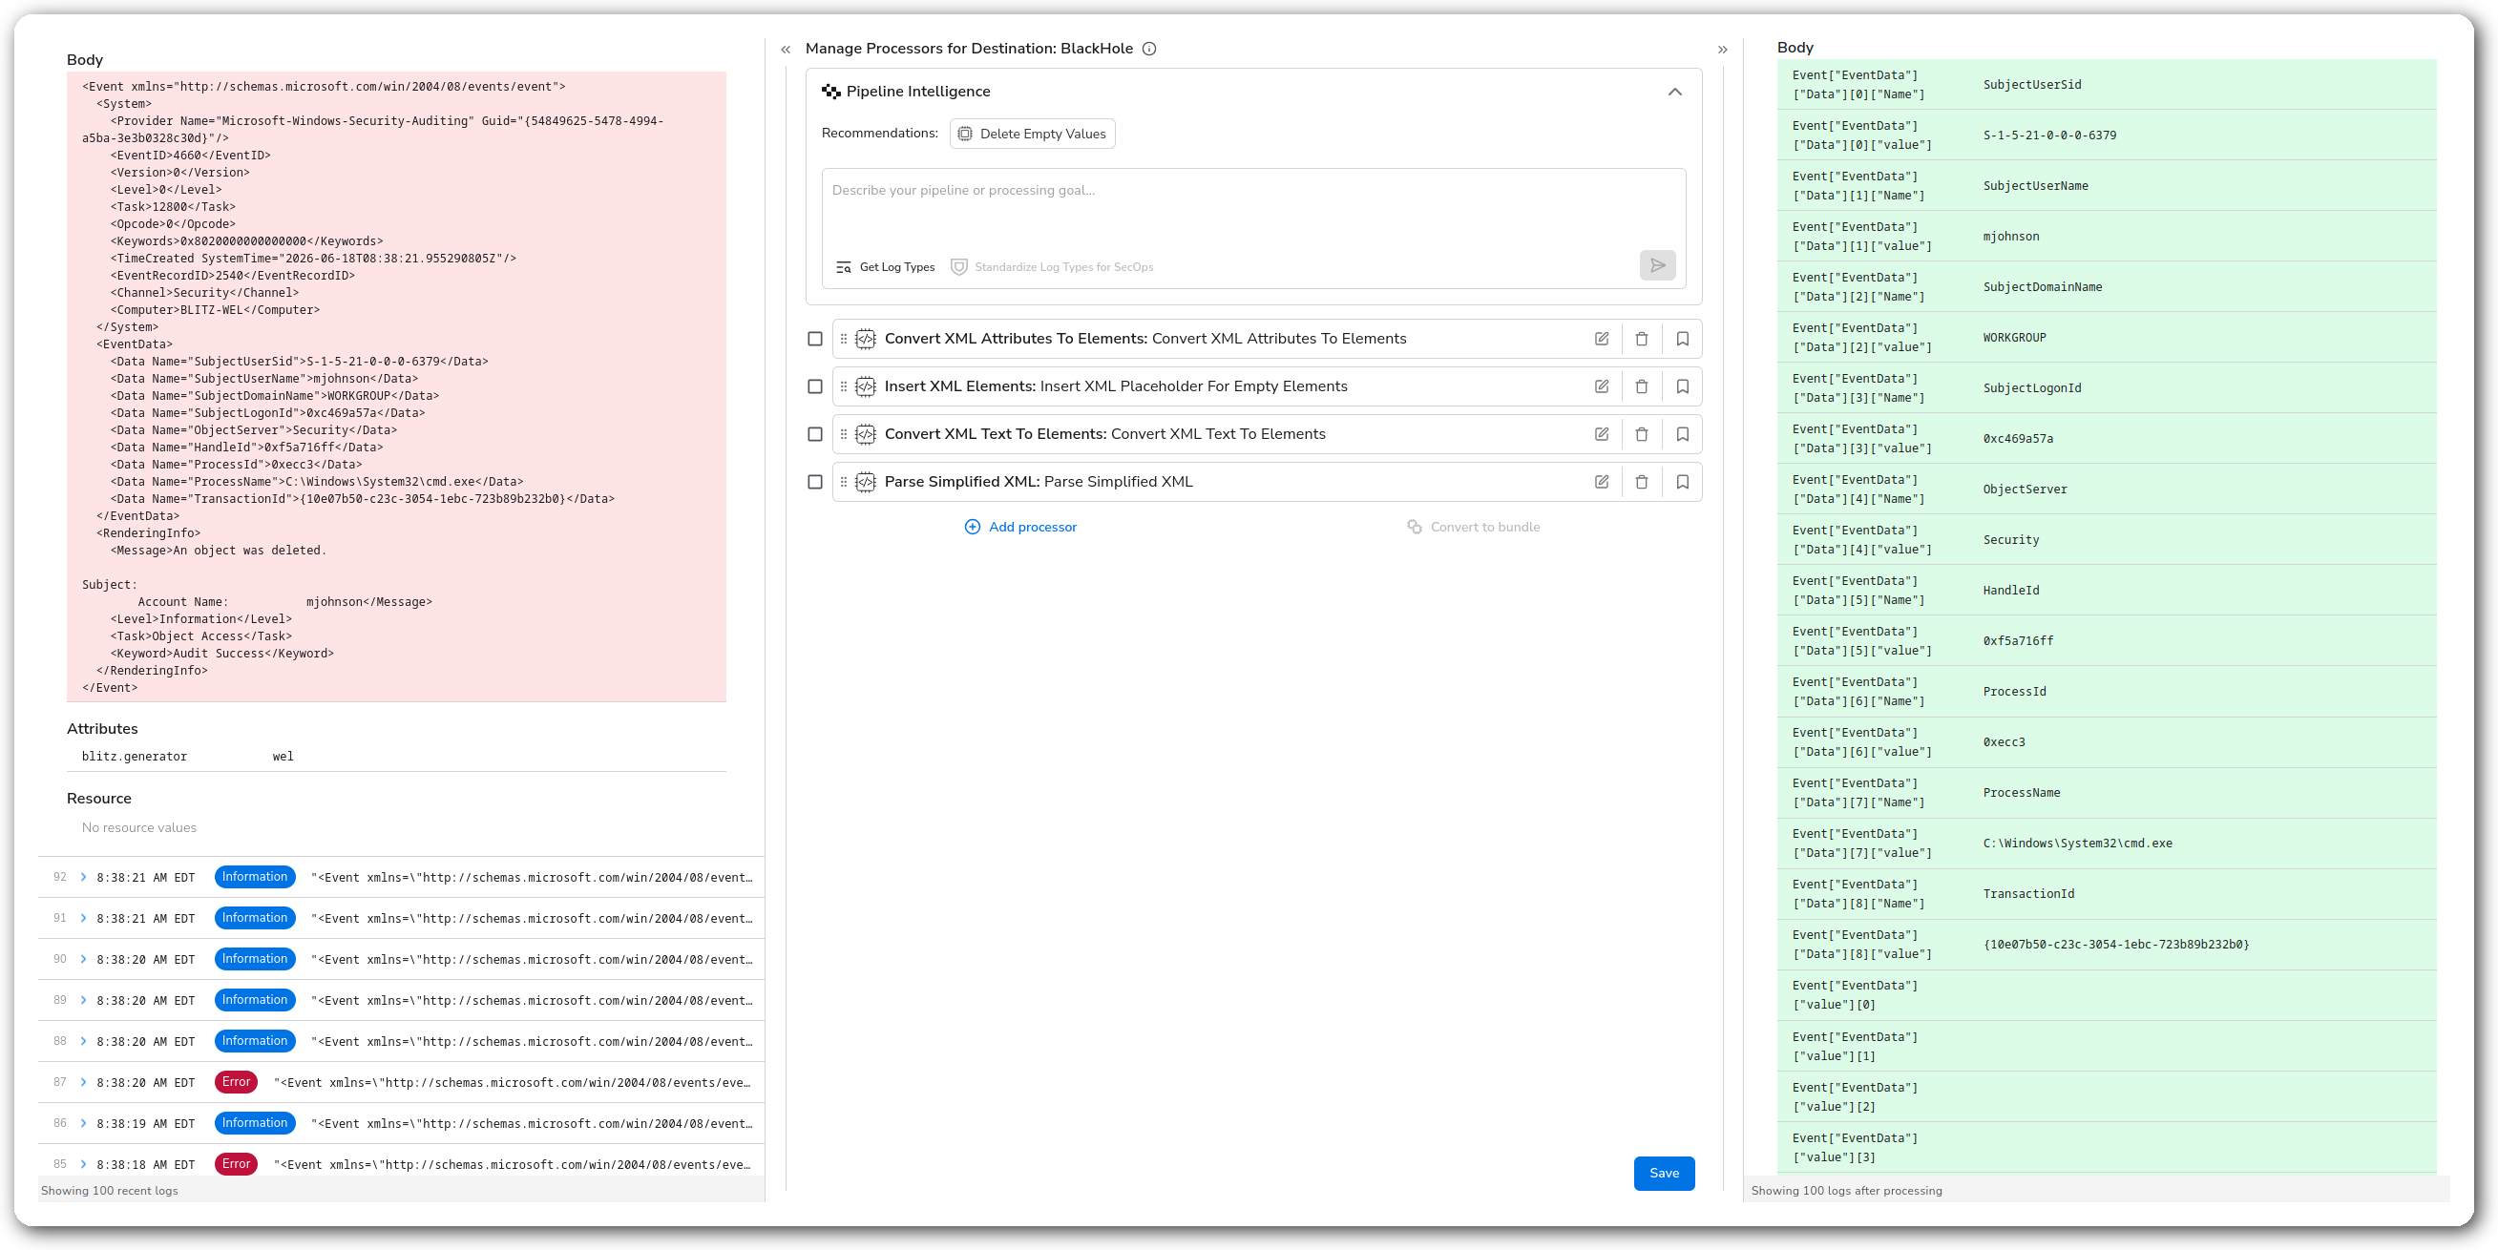This screenshot has height=1250, width=2498.
Task: Edit the Parse Simplified XML processor
Action: (1601, 481)
